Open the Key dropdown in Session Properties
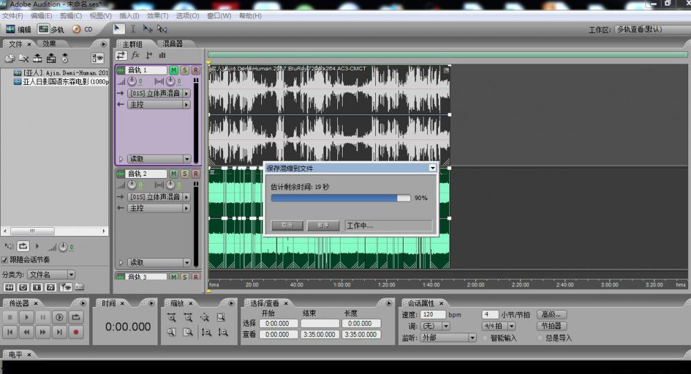 pyautogui.click(x=435, y=326)
